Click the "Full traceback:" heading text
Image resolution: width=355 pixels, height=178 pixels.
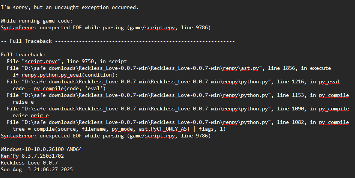(23, 55)
